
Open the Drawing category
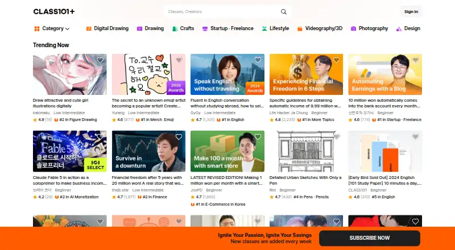click(150, 28)
